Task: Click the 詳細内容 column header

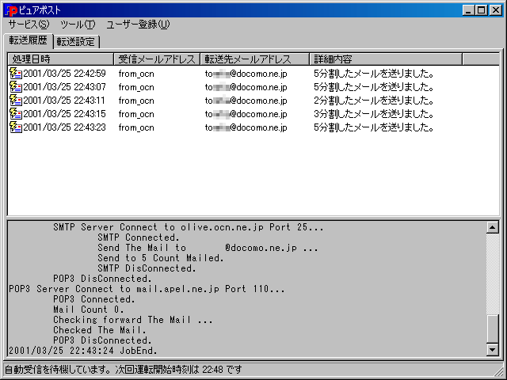Action: [385, 59]
